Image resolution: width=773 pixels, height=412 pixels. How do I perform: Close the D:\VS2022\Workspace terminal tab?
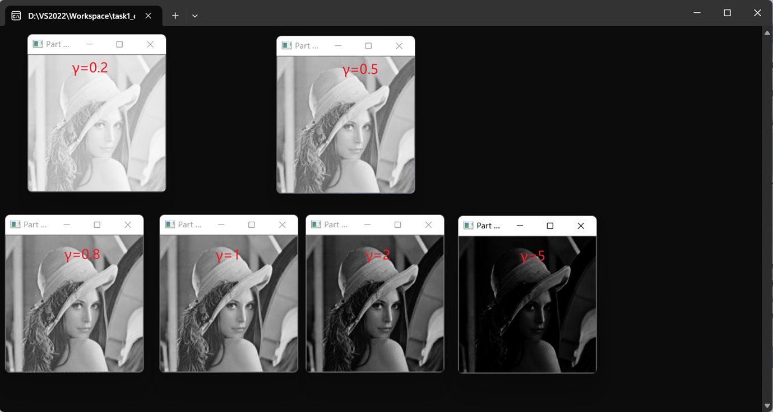pyautogui.click(x=148, y=16)
